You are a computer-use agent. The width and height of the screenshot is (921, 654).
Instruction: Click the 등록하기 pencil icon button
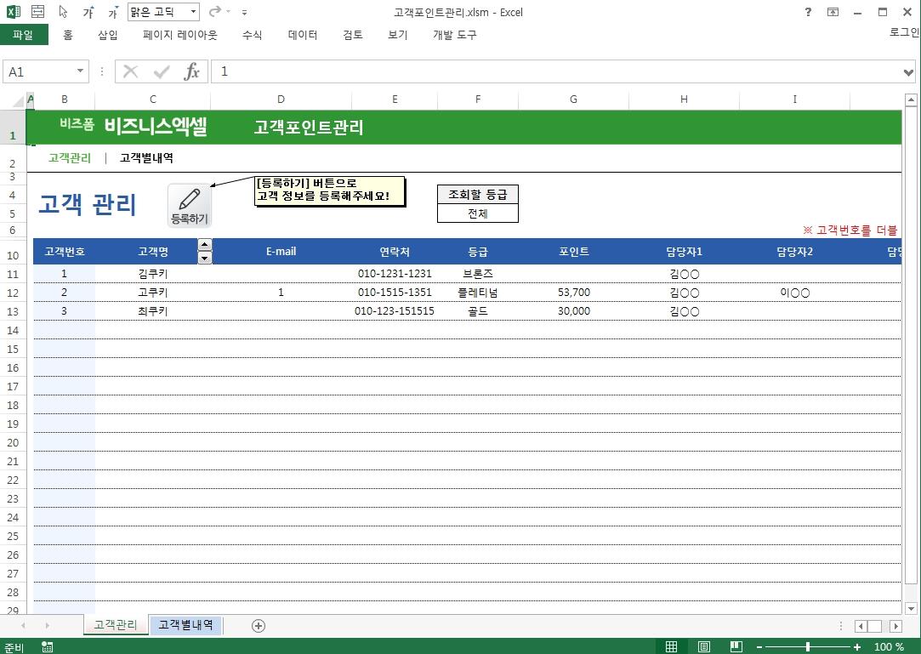[x=190, y=205]
